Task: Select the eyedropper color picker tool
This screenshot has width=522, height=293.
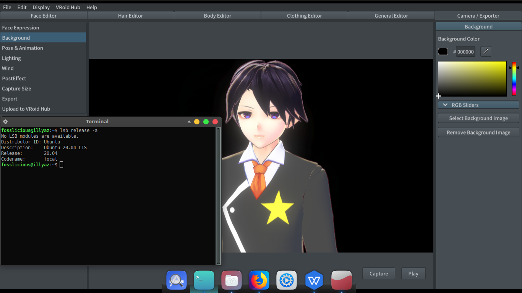Action: (x=486, y=51)
